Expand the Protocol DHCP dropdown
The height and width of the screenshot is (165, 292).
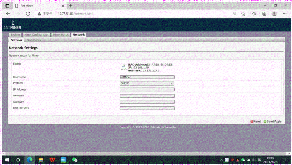147,83
